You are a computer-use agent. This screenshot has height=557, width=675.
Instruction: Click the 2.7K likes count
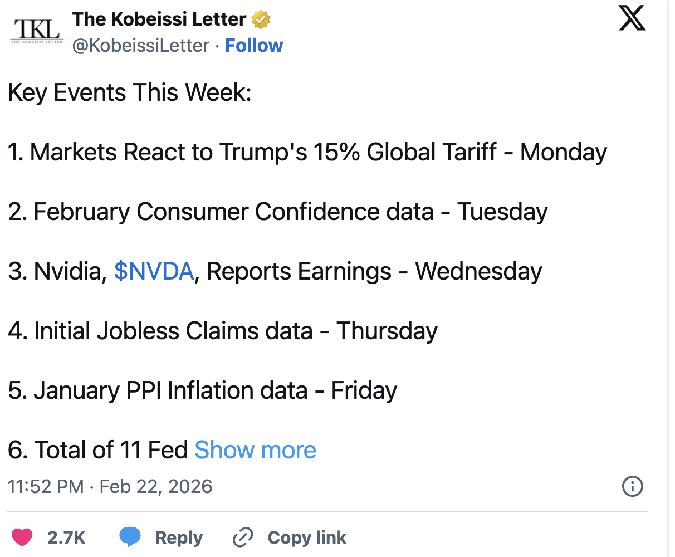pyautogui.click(x=66, y=538)
